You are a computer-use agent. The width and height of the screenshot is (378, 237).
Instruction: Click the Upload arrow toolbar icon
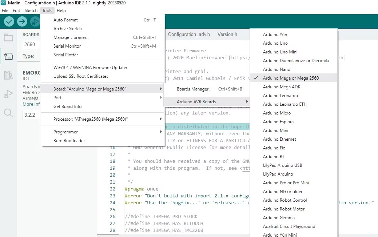[x=22, y=21]
